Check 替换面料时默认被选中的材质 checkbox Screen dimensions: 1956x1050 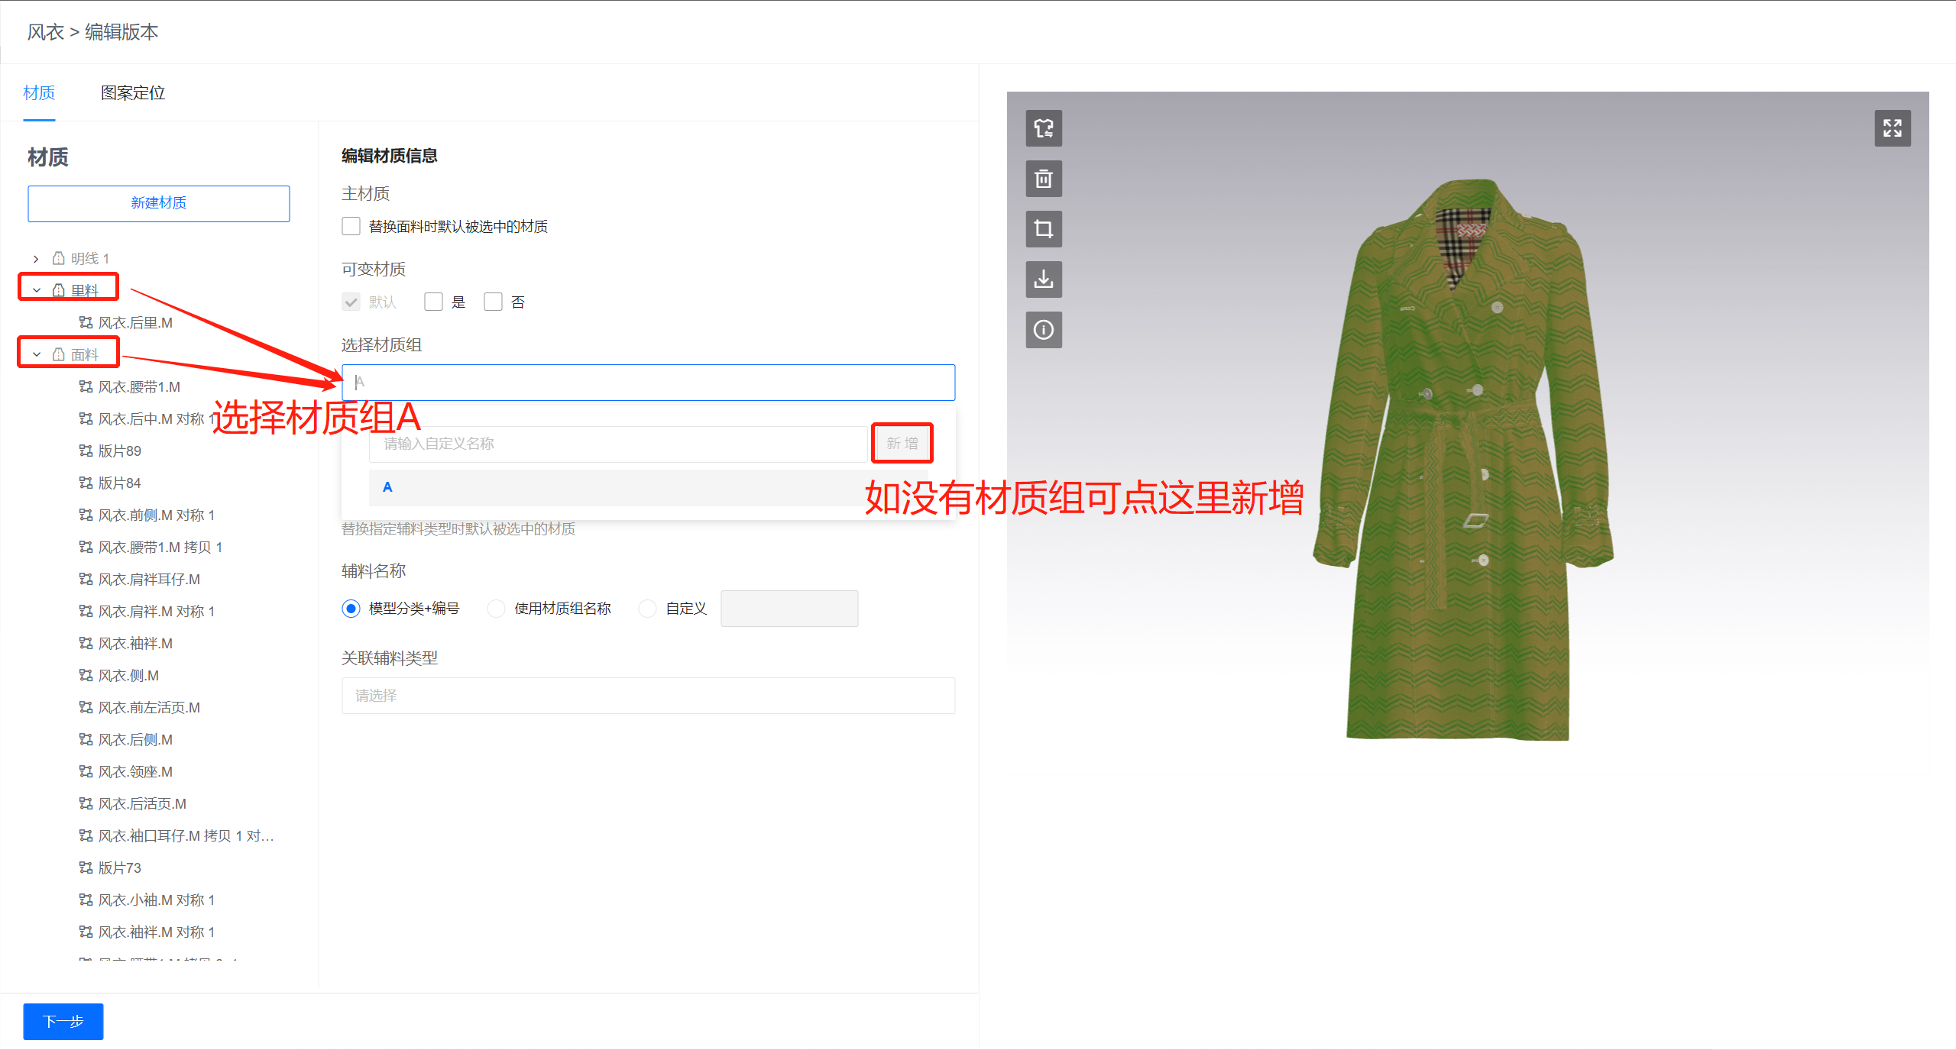pyautogui.click(x=351, y=226)
